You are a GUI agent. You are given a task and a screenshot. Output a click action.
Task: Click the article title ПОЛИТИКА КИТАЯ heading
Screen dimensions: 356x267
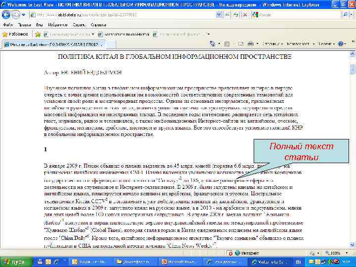(x=175, y=57)
